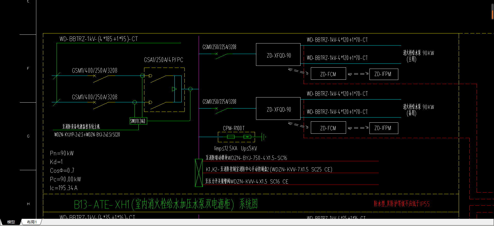Image resolution: width=494 pixels, height=226 pixels.
Task: Open the 布局1 layout tab
Action: [32, 222]
